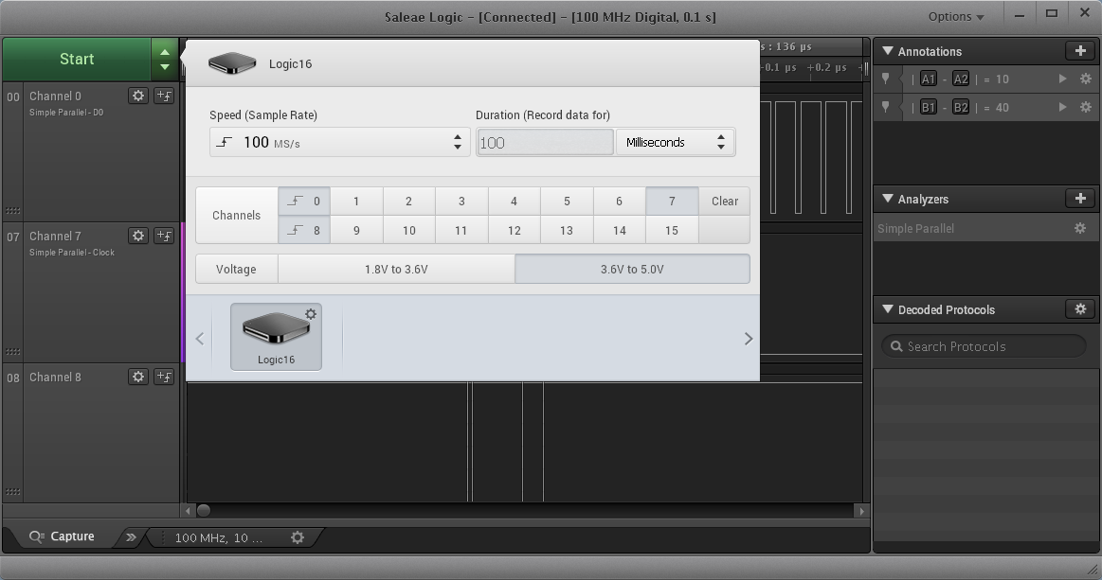Click the B2 marker label
The height and width of the screenshot is (580, 1102).
961,107
